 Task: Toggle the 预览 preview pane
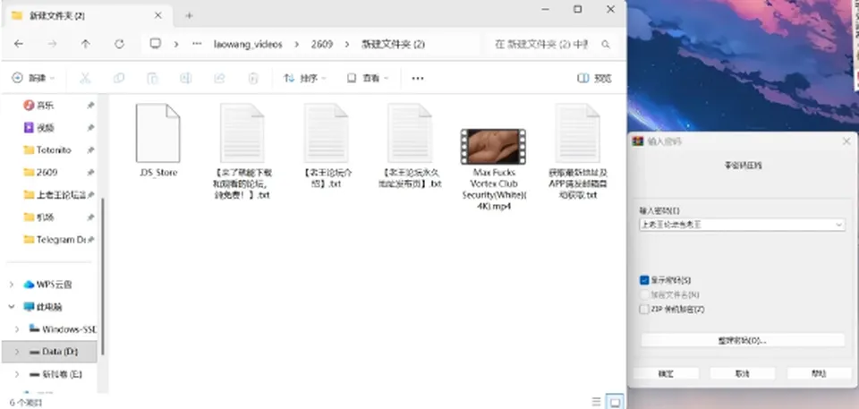tap(594, 79)
